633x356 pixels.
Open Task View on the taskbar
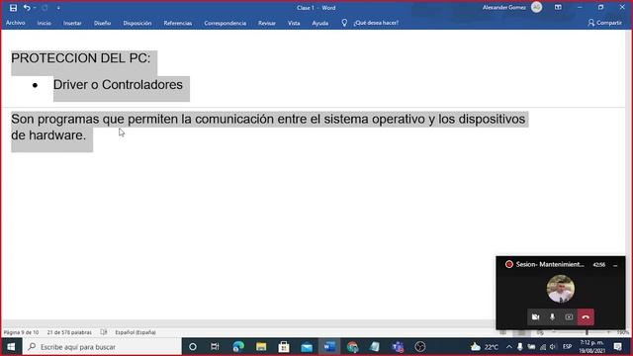click(x=215, y=347)
